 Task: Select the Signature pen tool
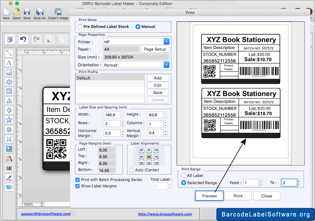[x=9, y=178]
